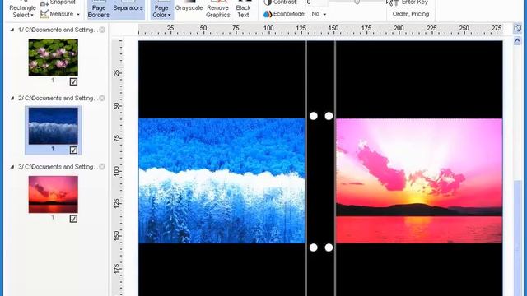Open the Rectangle Select tool dropdown
527x296 pixels.
click(22, 11)
